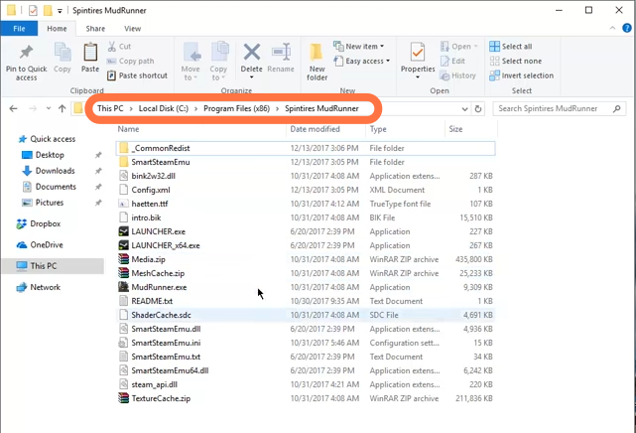The width and height of the screenshot is (636, 433).
Task: Select OneDrive in navigation pane
Action: 40,244
